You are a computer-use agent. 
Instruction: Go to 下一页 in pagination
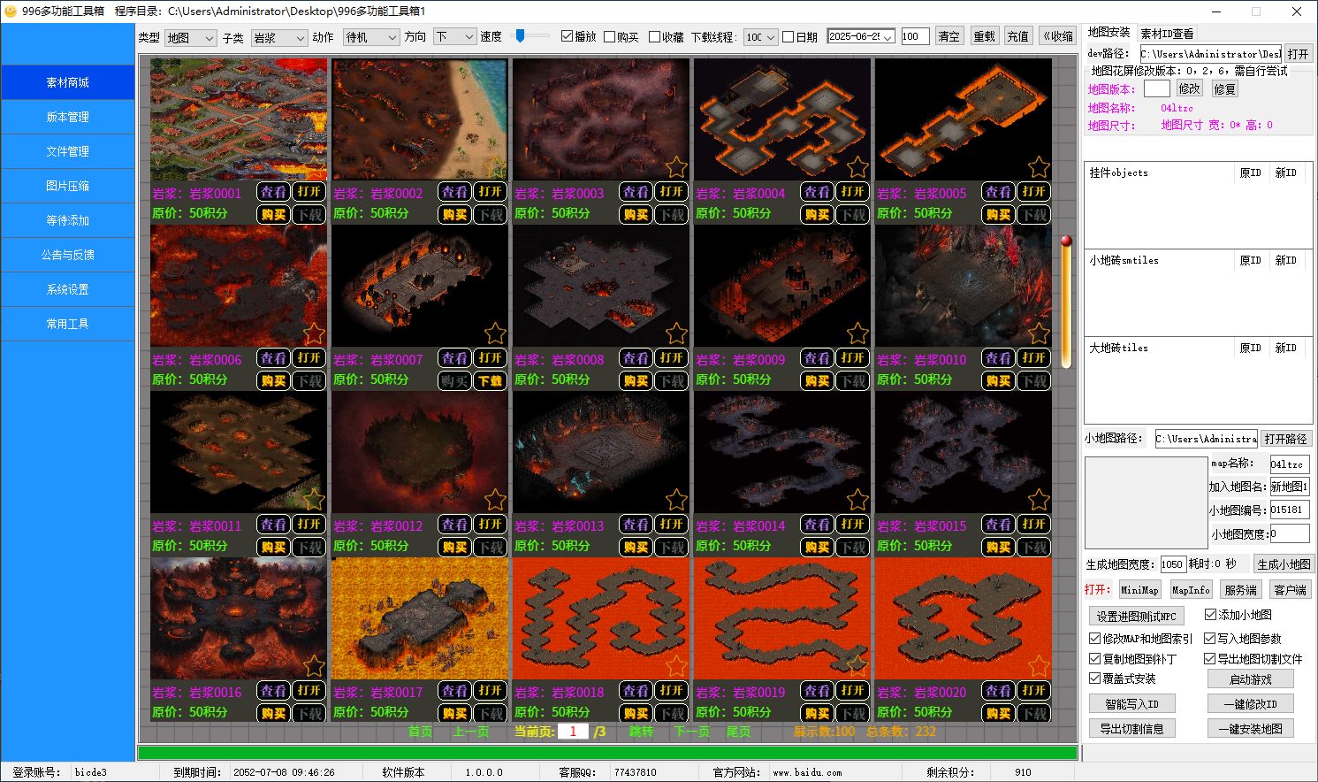[692, 732]
